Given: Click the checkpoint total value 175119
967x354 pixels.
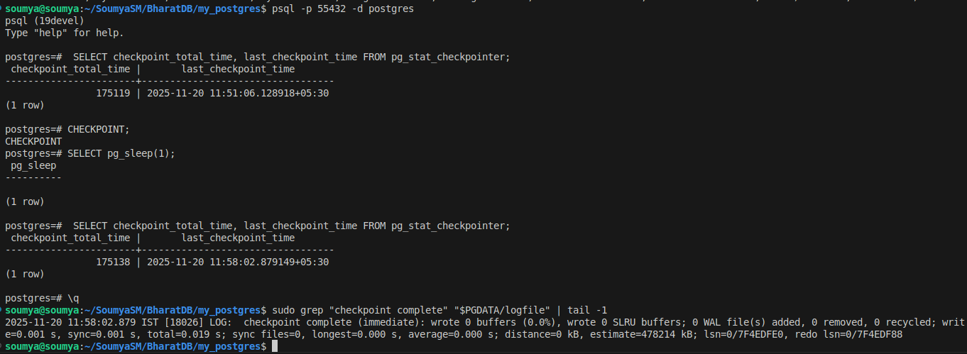Looking at the screenshot, I should click(x=113, y=93).
